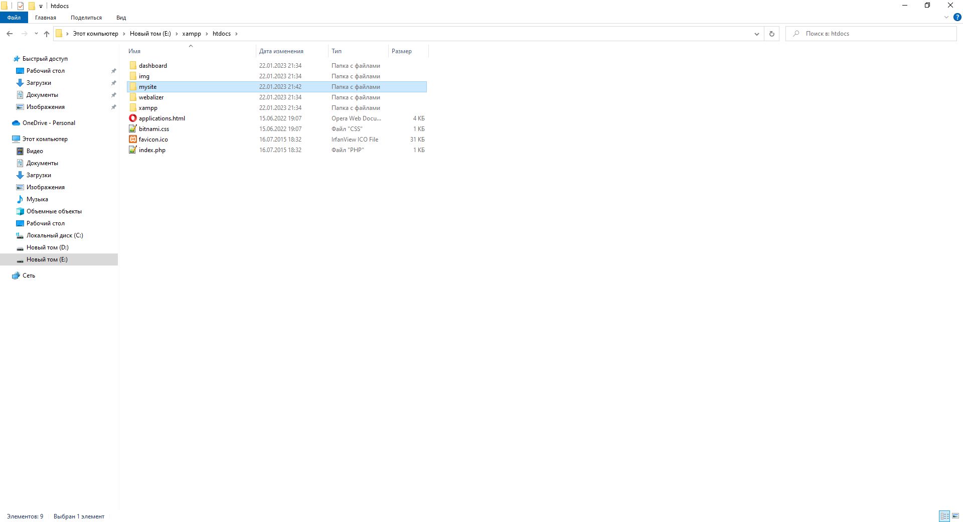Expand the ribbon with the chevron

pyautogui.click(x=946, y=17)
